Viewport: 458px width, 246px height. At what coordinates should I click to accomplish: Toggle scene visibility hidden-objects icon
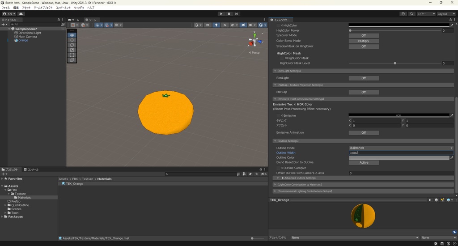(243, 25)
